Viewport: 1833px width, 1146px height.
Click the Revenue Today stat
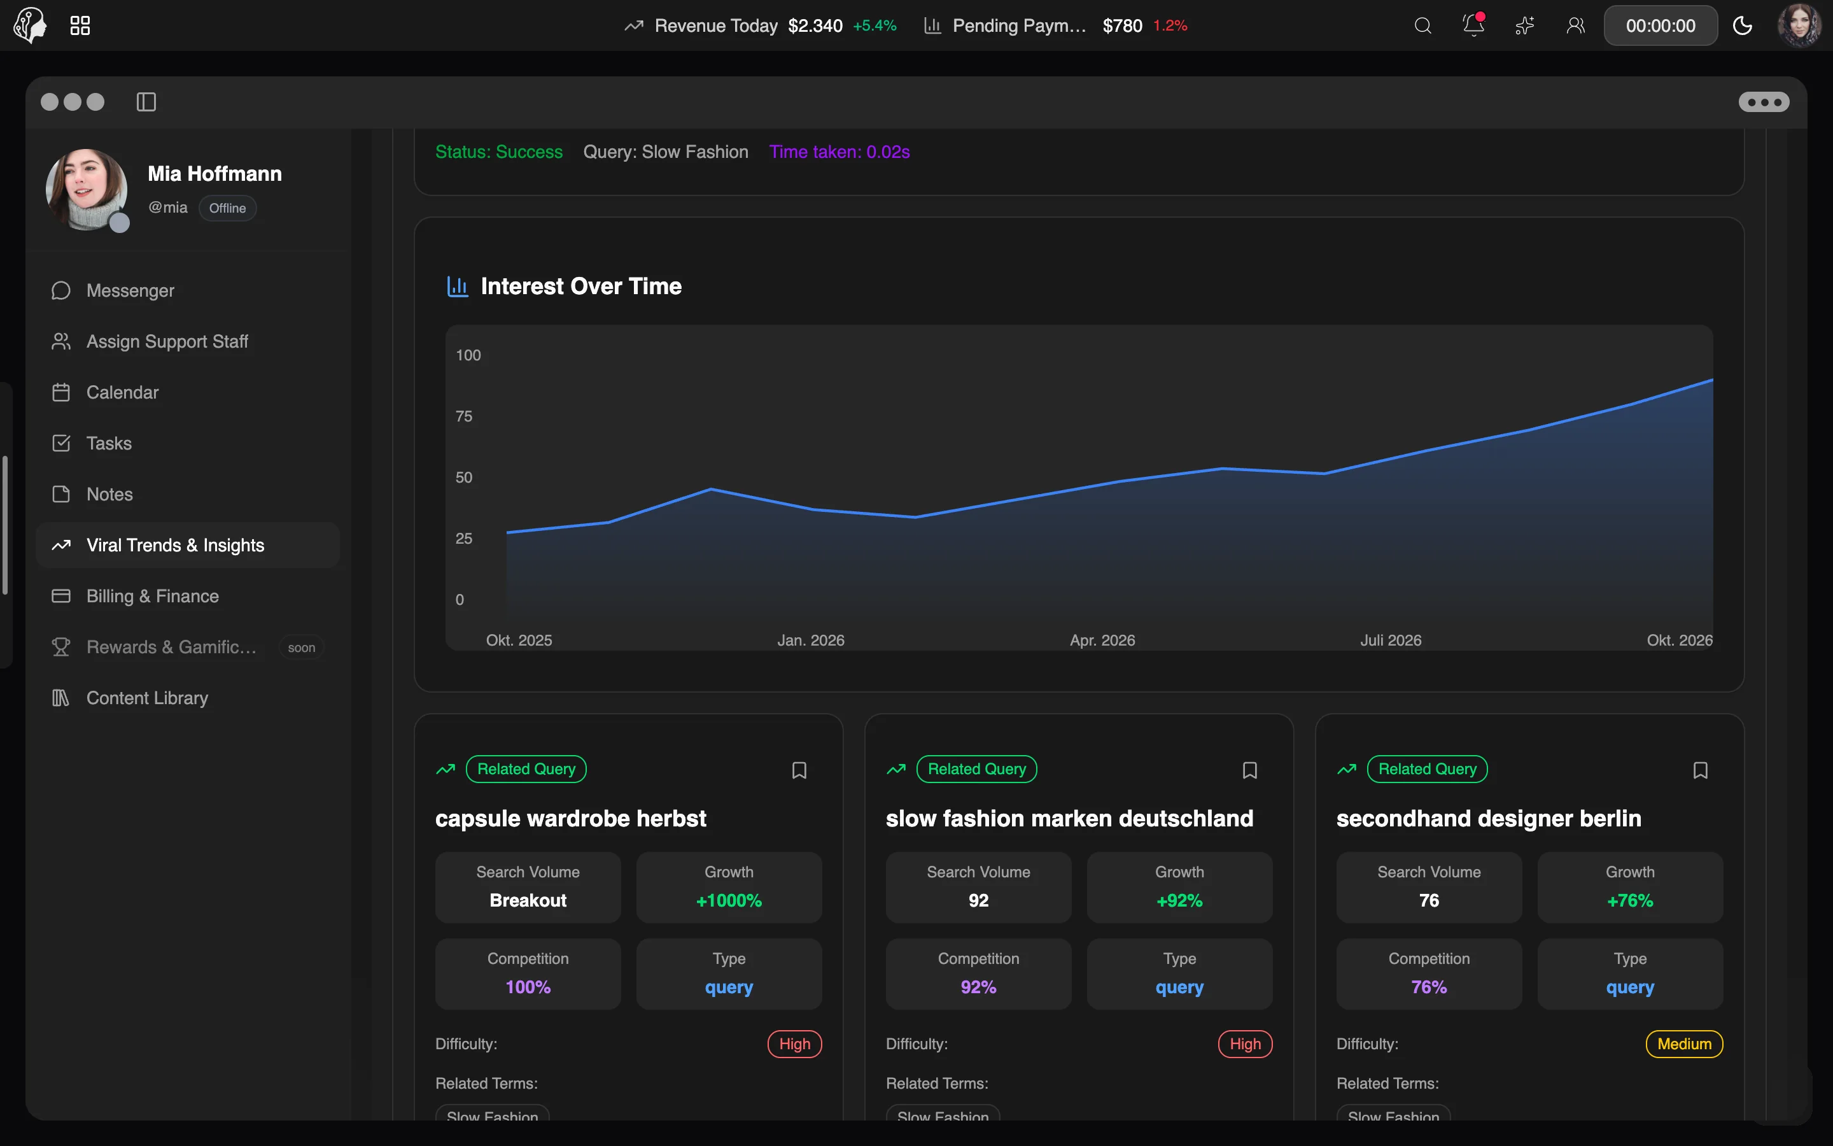pos(760,25)
